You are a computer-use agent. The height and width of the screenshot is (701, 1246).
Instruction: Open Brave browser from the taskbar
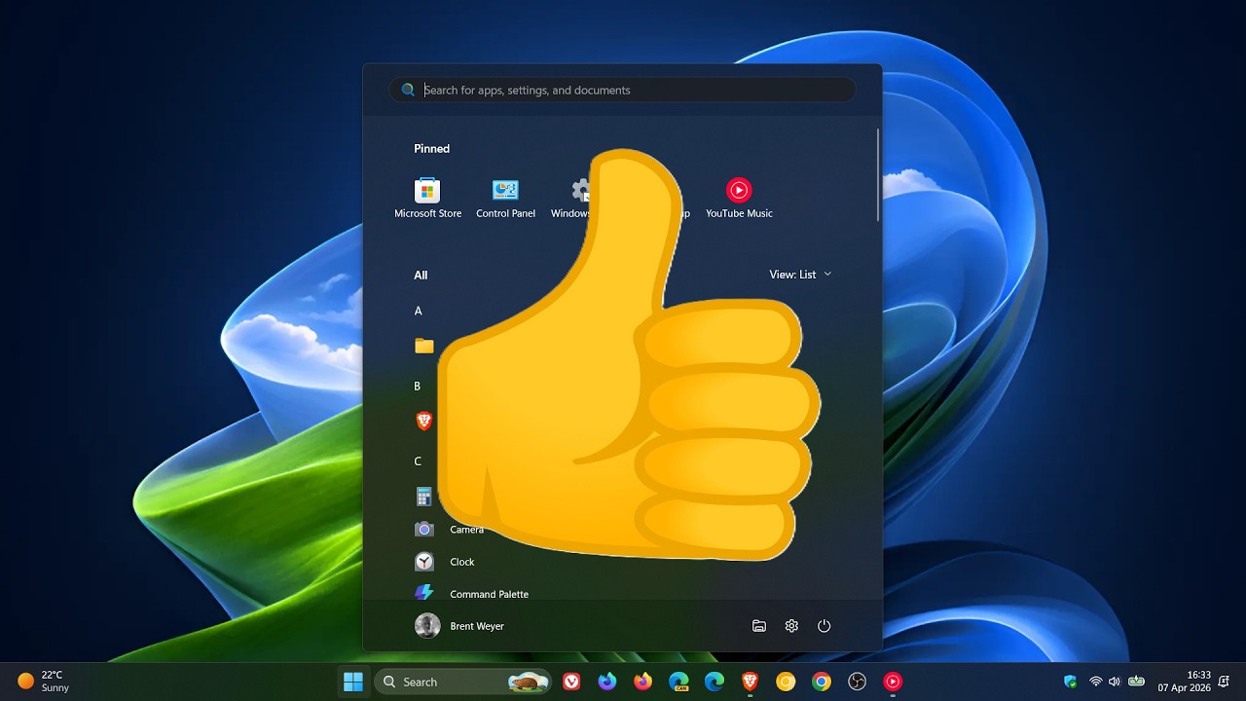click(750, 682)
